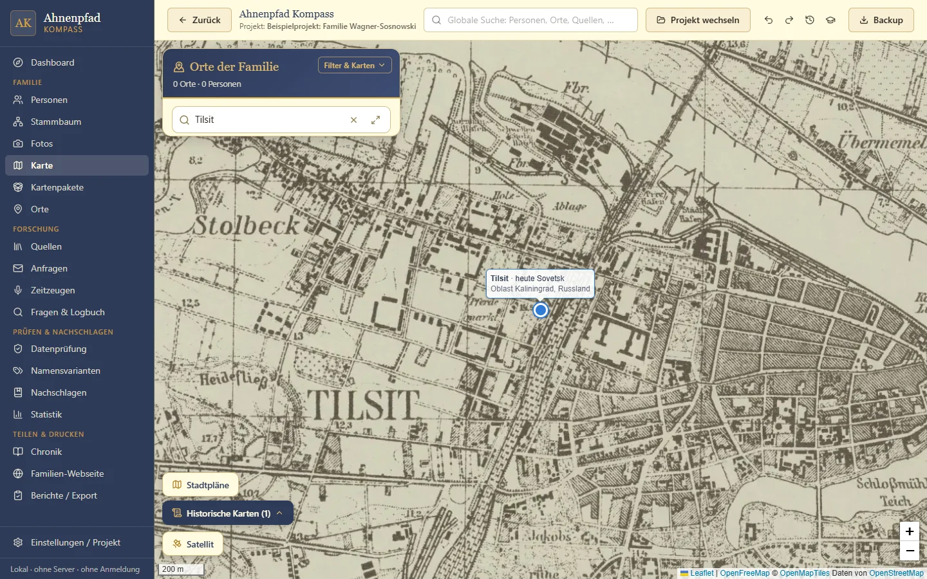Toggle the Satellit map layer
The height and width of the screenshot is (579, 927).
tap(192, 544)
